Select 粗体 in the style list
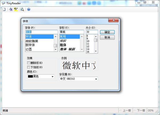This screenshot has width=160, height=115. pyautogui.click(x=70, y=45)
